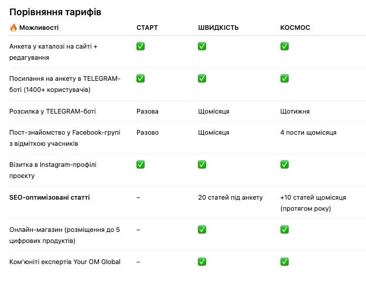Click the fire emoji beside Можливості

[13, 28]
